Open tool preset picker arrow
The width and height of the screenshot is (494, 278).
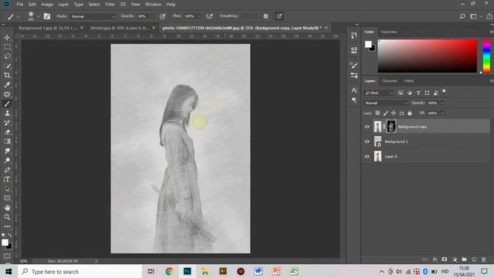(18, 16)
